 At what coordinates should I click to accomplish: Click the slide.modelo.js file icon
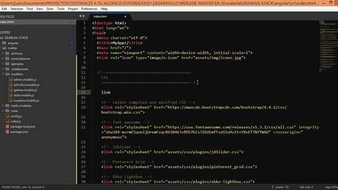11,95
